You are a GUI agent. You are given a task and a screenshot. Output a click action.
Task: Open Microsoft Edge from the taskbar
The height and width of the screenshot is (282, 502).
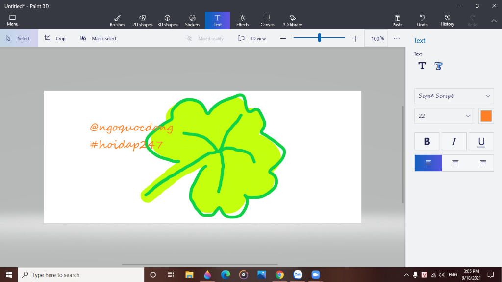tap(226, 275)
